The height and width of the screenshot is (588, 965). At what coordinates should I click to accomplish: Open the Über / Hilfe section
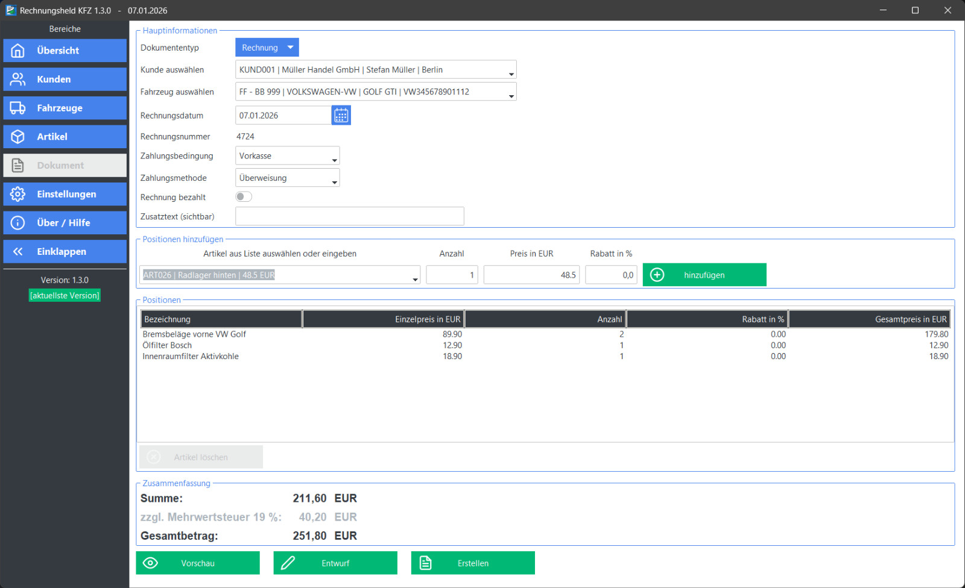(65, 223)
